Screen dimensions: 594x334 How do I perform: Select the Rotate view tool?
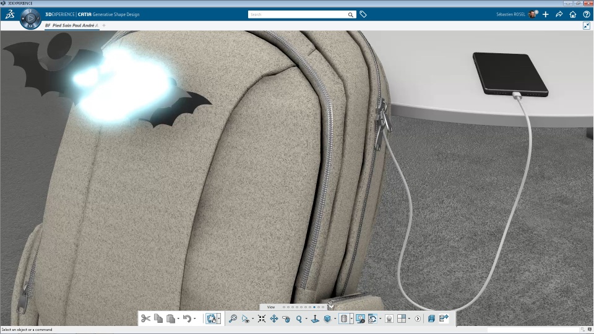tap(286, 319)
